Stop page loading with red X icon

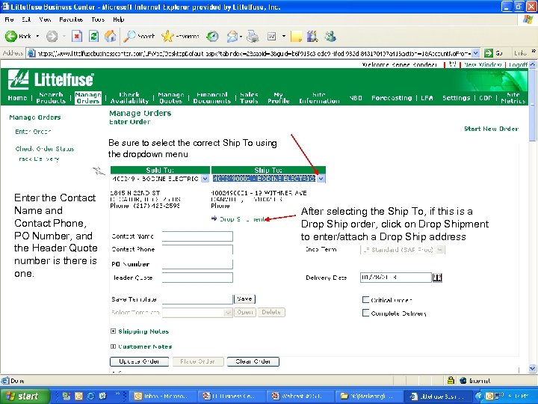pos(77,36)
